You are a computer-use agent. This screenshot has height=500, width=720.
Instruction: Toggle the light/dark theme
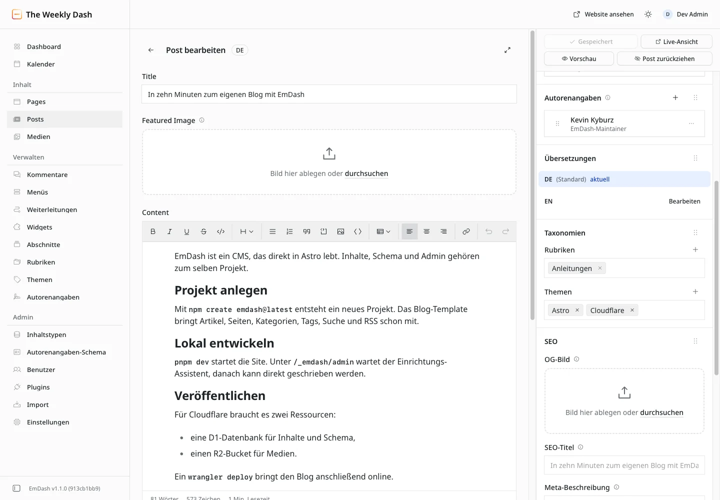[x=648, y=14]
